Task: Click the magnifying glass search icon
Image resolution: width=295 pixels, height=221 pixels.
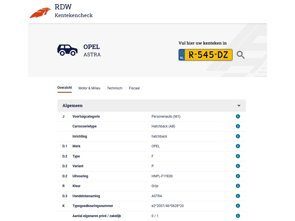Action: 240,55
